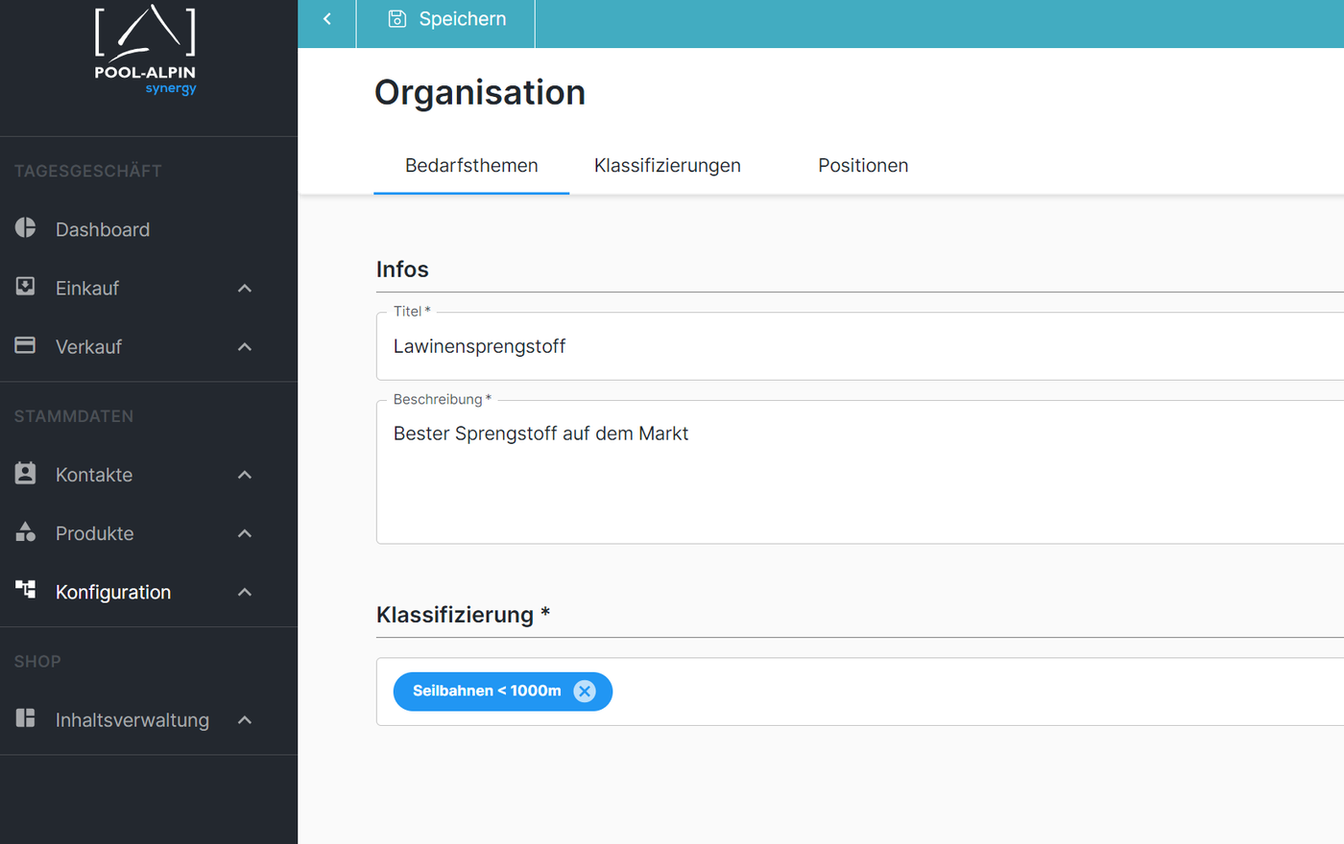Expand the Verkauf submenu chevron

pos(245,347)
